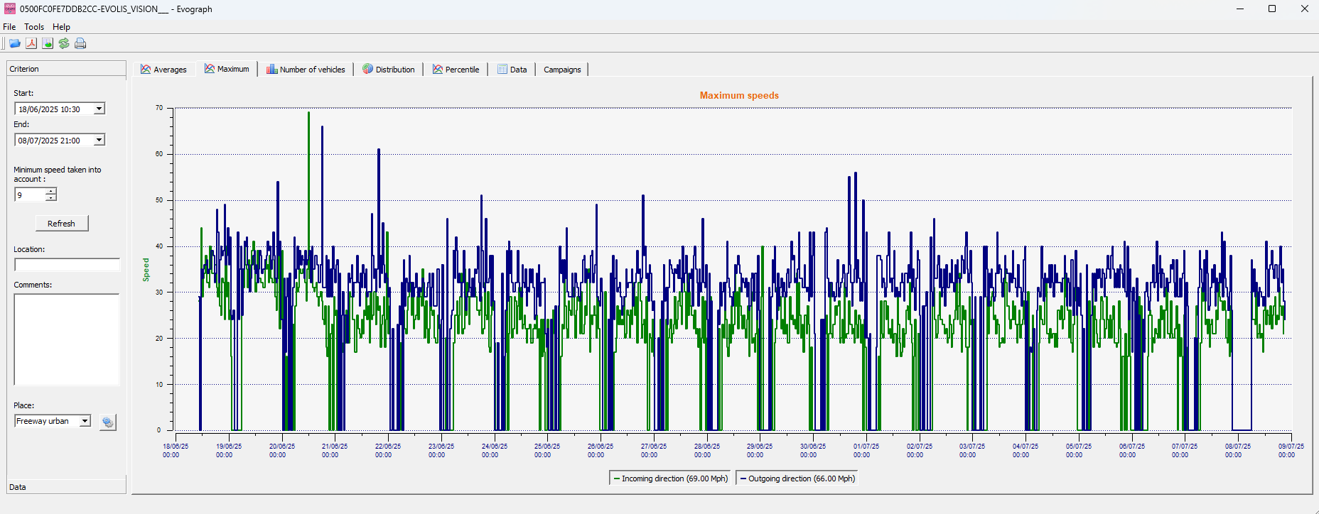Open the Distribution pie chart tab
This screenshot has width=1319, height=514.
pos(388,70)
